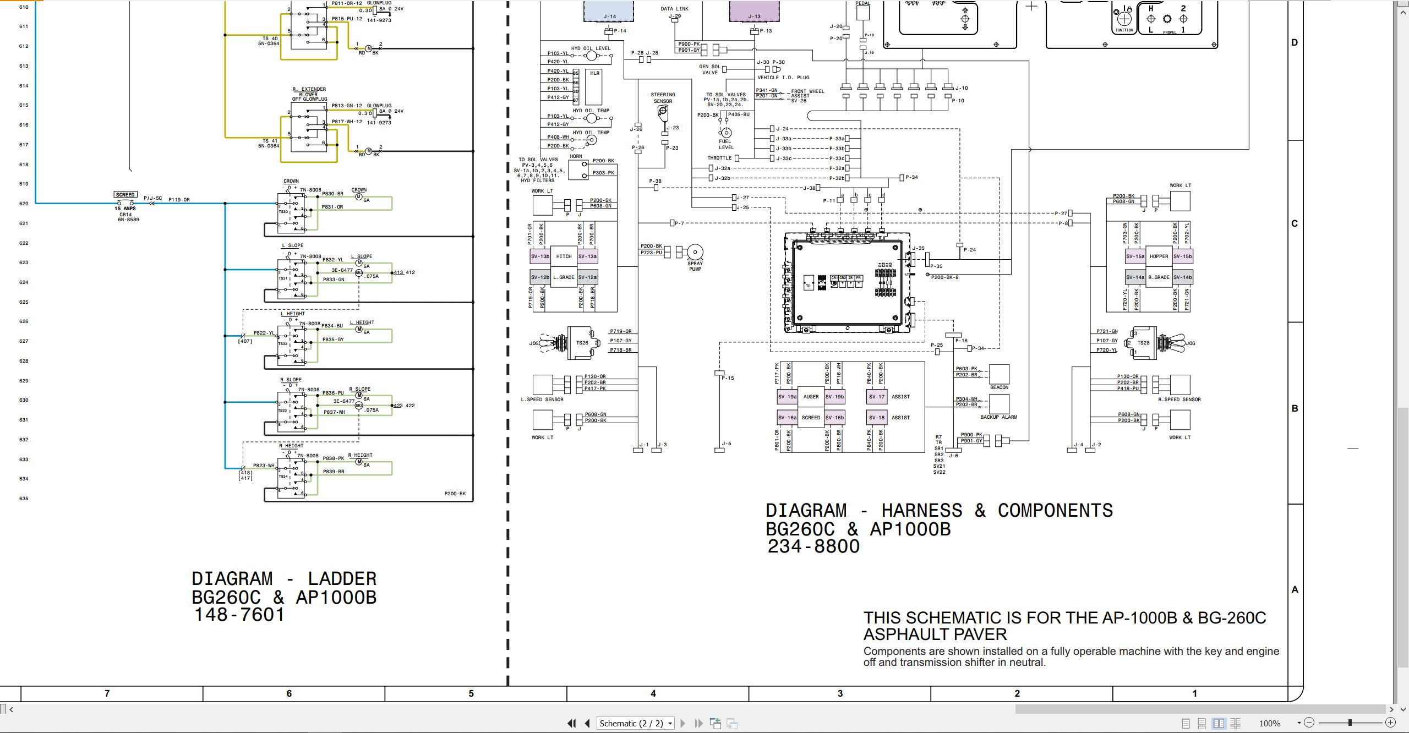Click the 'P200-BK-8' wire label
Viewport: 1409px width, 733px height.
944,277
